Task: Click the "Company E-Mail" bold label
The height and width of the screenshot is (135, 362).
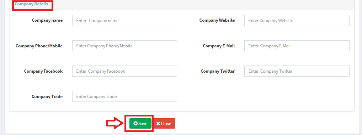Action: point(219,46)
